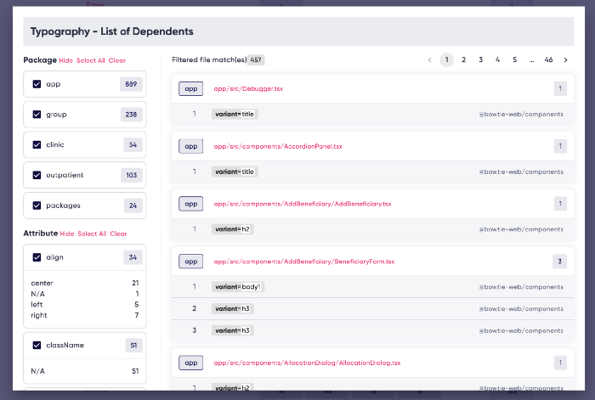Image resolution: width=595 pixels, height=400 pixels.
Task: Go to page 2
Action: pyautogui.click(x=464, y=60)
